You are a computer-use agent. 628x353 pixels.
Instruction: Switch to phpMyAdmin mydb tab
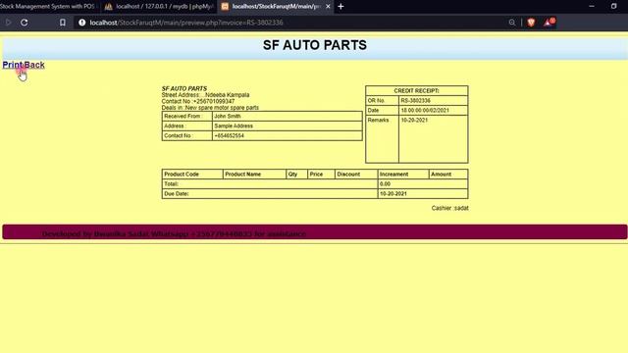click(159, 7)
